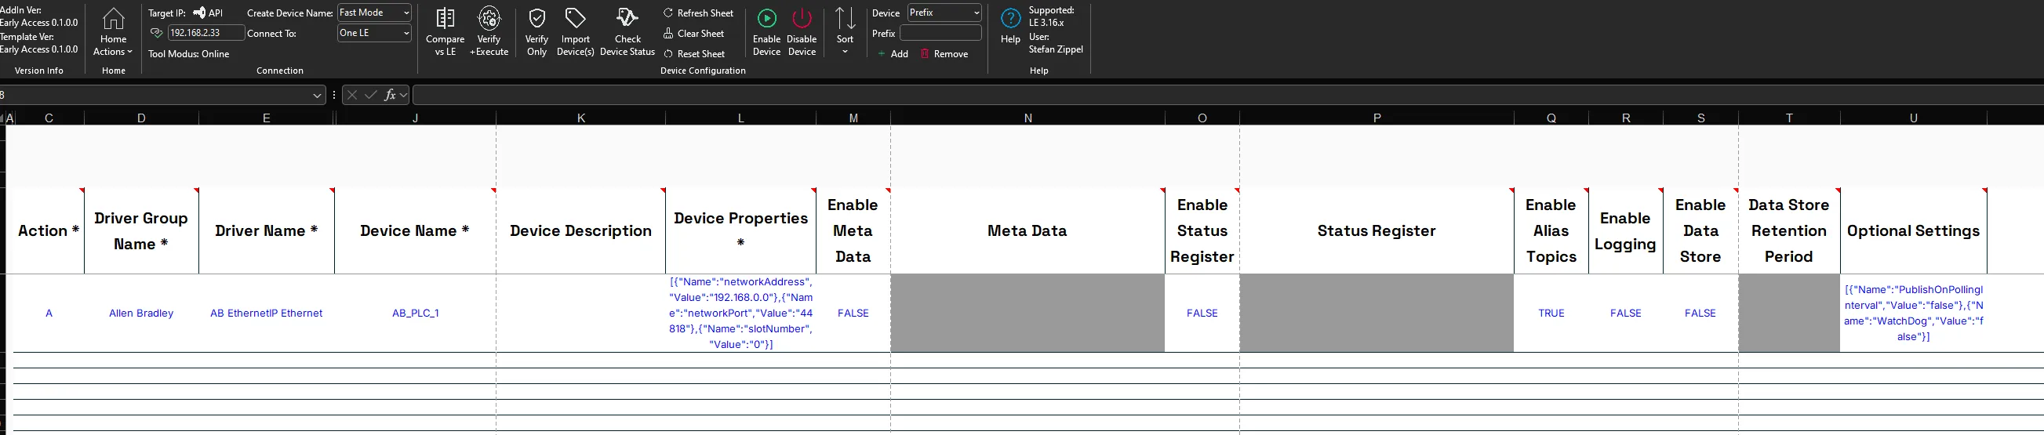The image size is (2044, 435).
Task: Expand formula bar fx dropdown arrow
Action: pyautogui.click(x=404, y=95)
